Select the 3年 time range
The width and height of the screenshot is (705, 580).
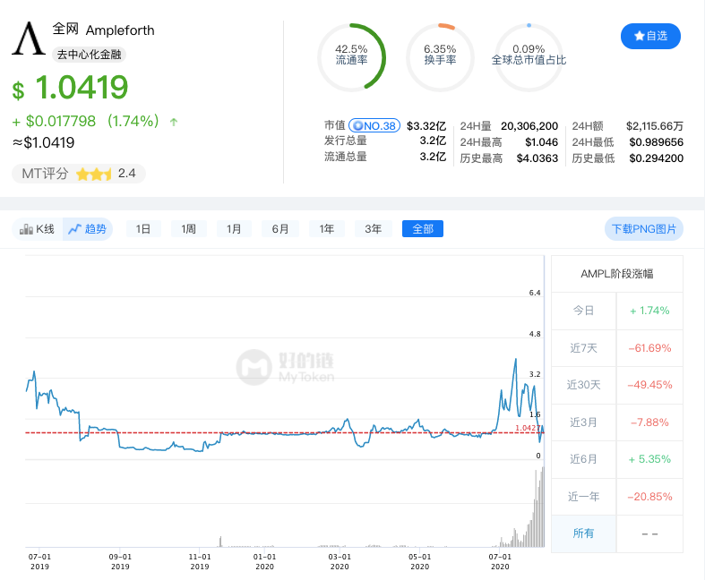374,229
